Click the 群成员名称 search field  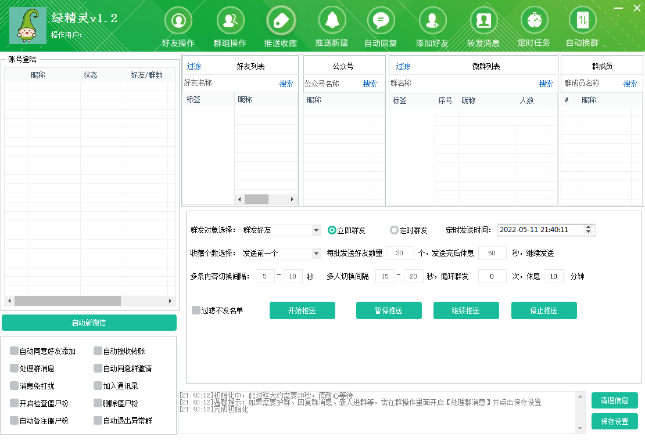coord(592,84)
